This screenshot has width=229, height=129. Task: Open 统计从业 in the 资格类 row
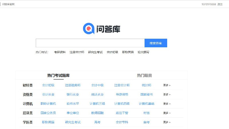97,95
